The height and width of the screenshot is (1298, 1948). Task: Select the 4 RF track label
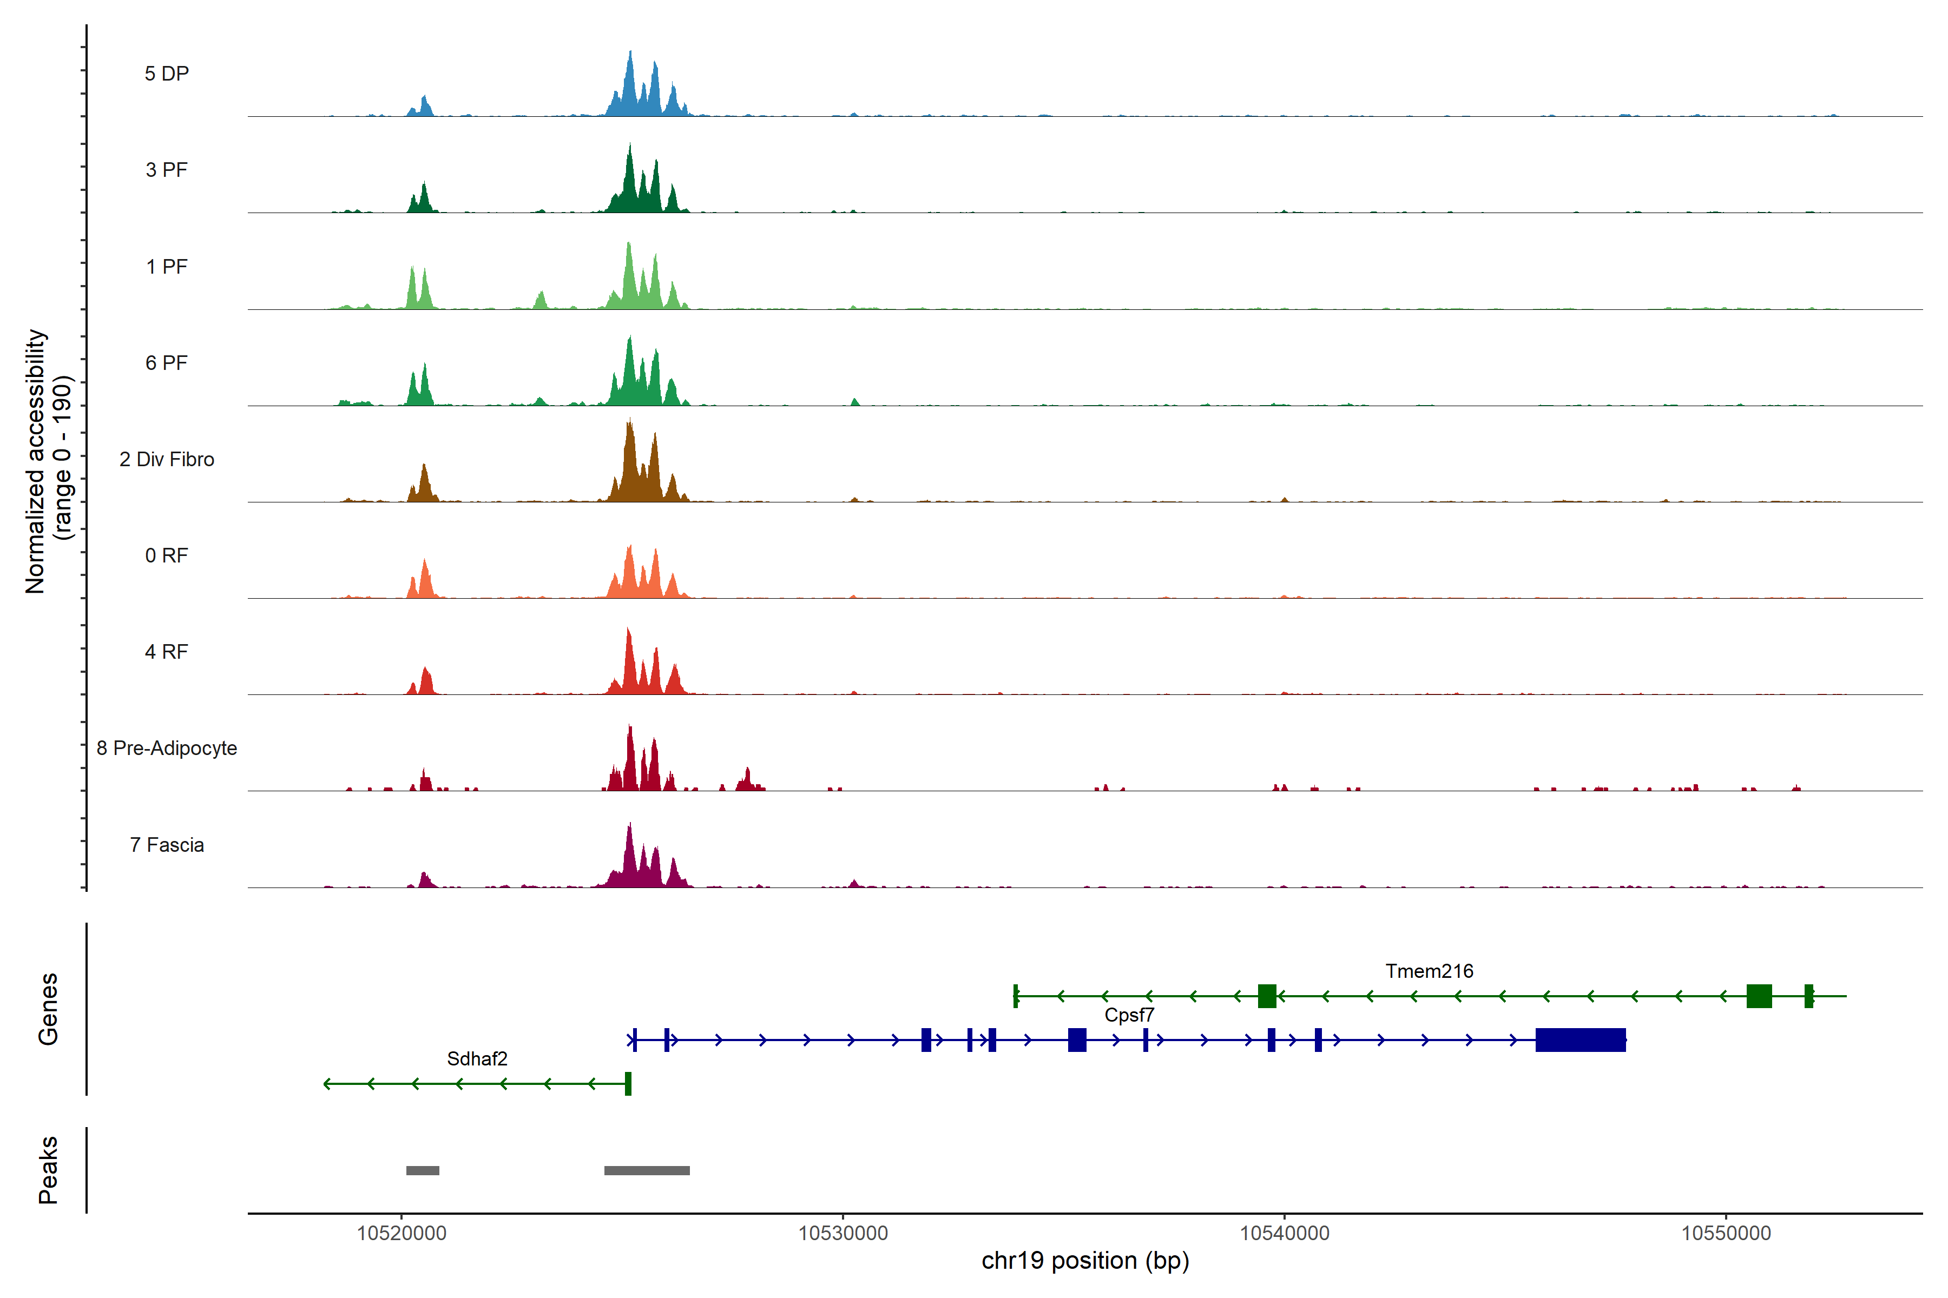coord(167,652)
